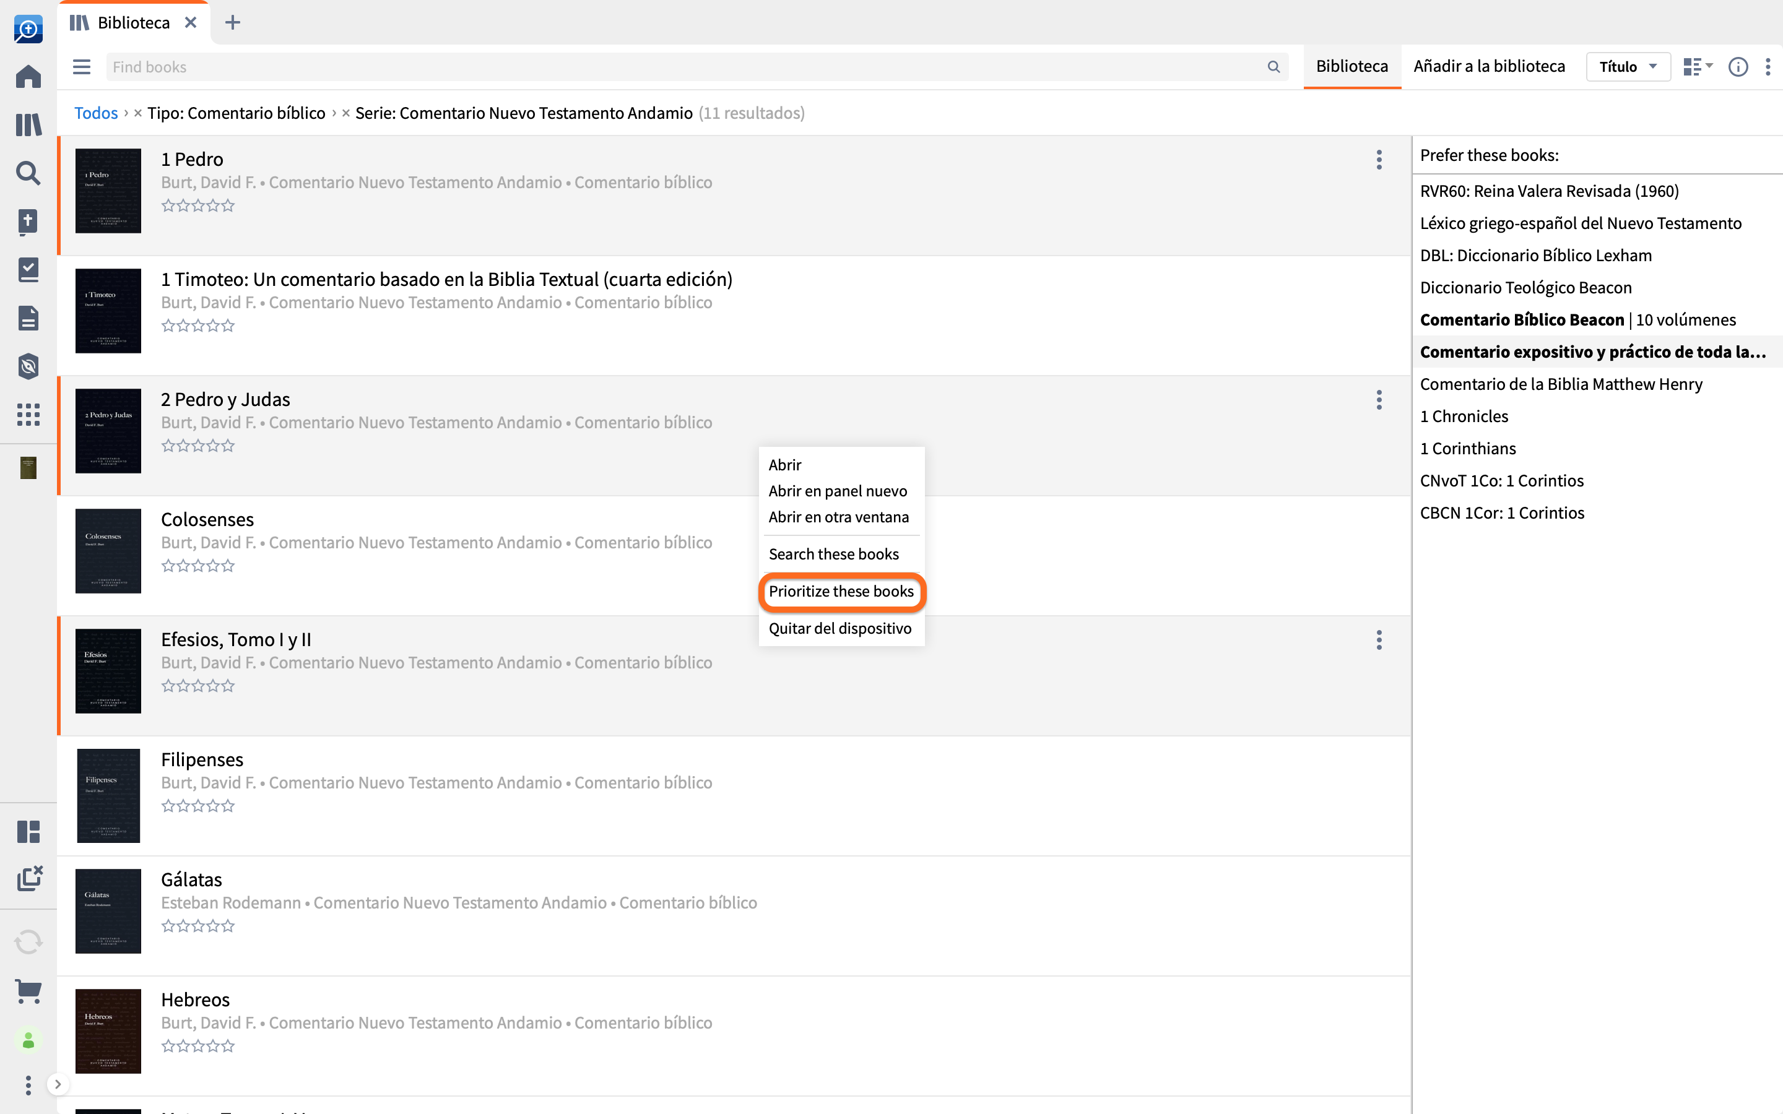This screenshot has width=1783, height=1114.
Task: Switch to the Biblioteca view tab
Action: [1352, 66]
